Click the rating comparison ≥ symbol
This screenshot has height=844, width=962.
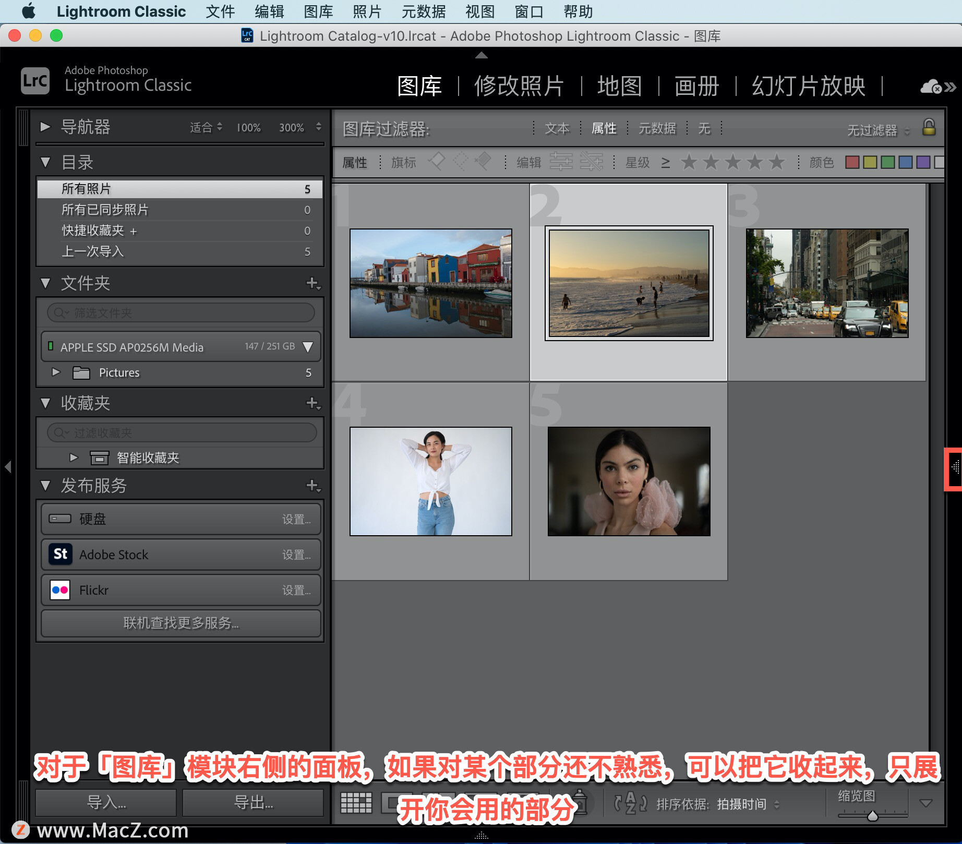click(x=666, y=163)
